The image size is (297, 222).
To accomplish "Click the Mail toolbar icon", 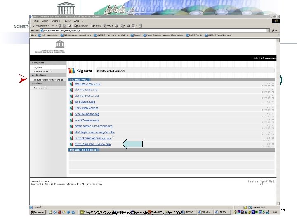I will [x=123, y=26].
